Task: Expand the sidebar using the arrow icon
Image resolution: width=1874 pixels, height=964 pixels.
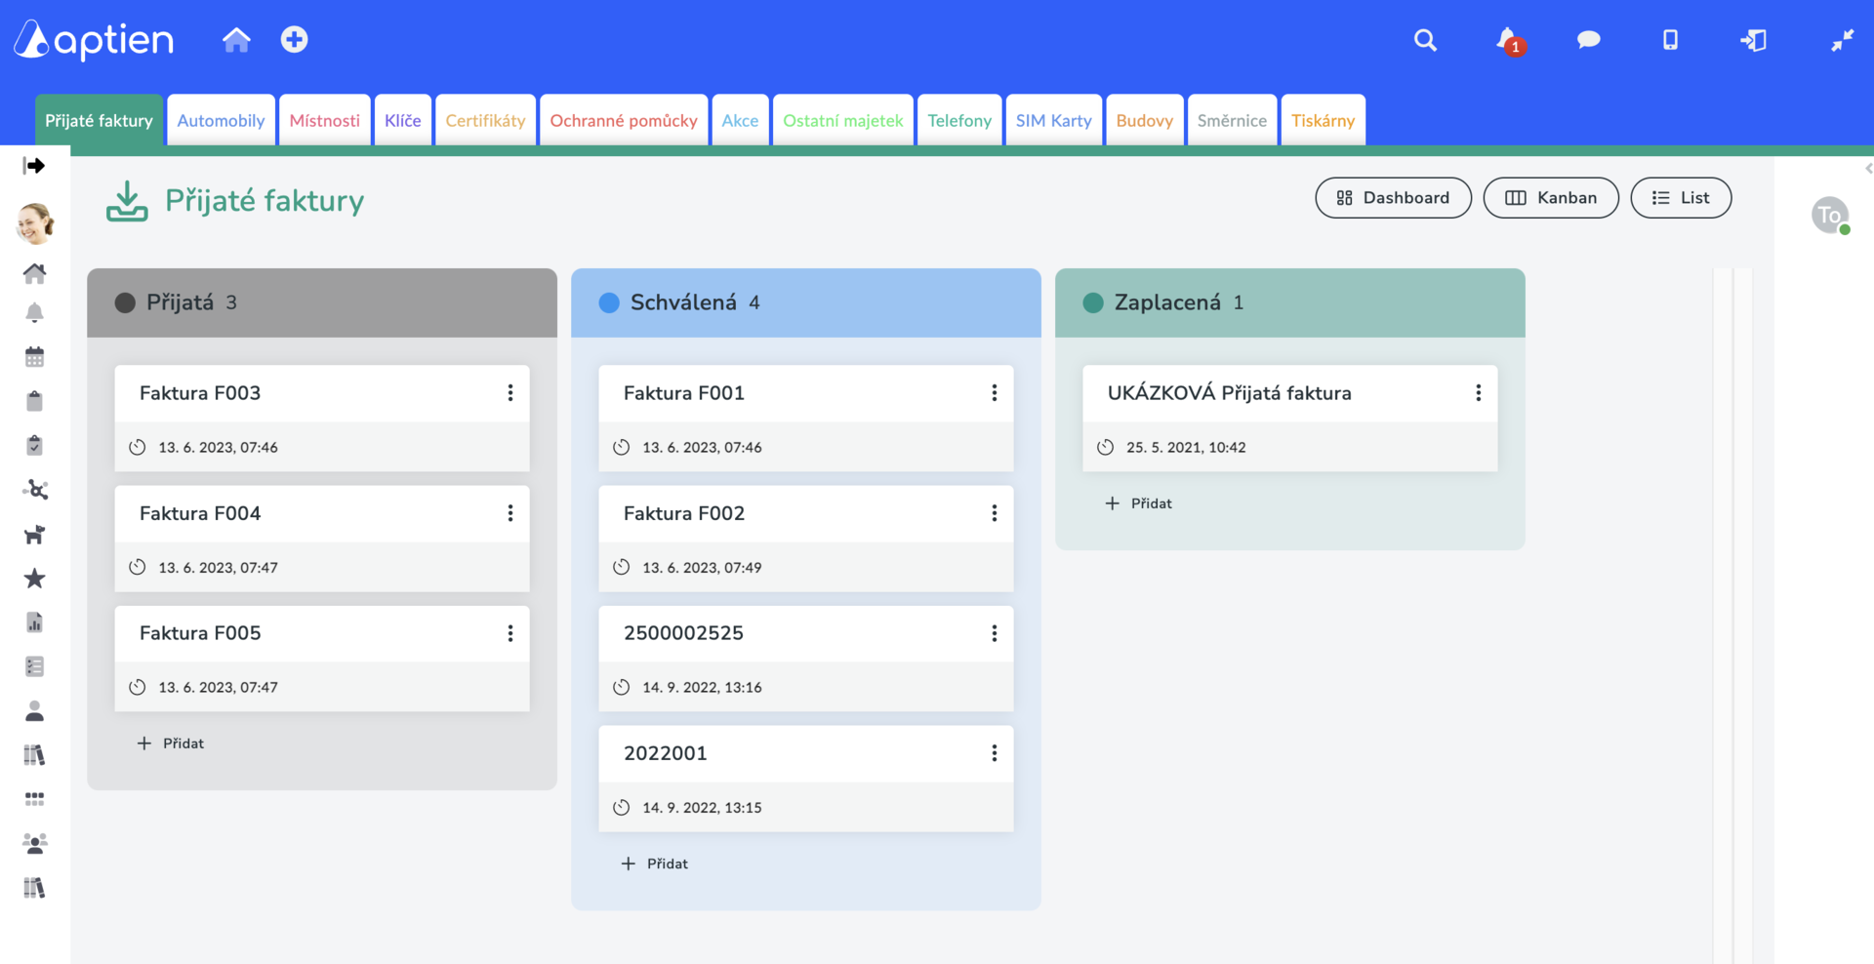Action: pos(34,166)
